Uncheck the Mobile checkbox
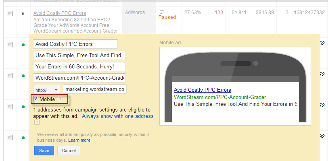Viewport: 328px width, 161px height. [x=36, y=99]
